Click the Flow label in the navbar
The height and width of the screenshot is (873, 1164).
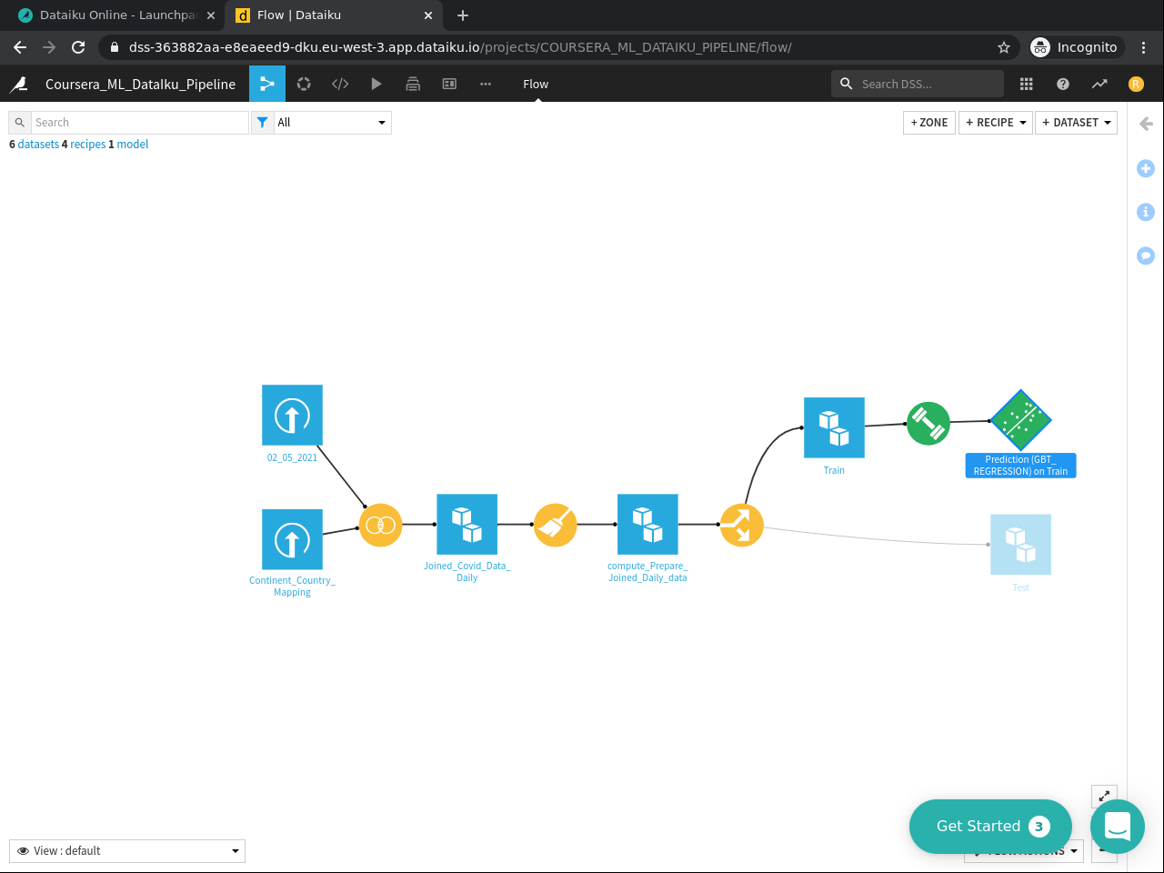(536, 84)
